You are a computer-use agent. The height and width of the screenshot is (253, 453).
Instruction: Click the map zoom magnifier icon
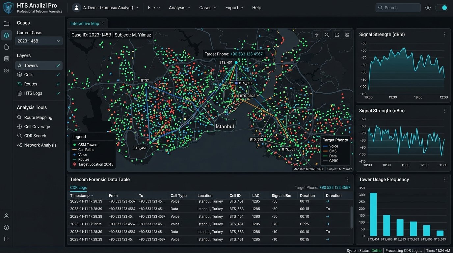coord(327,35)
